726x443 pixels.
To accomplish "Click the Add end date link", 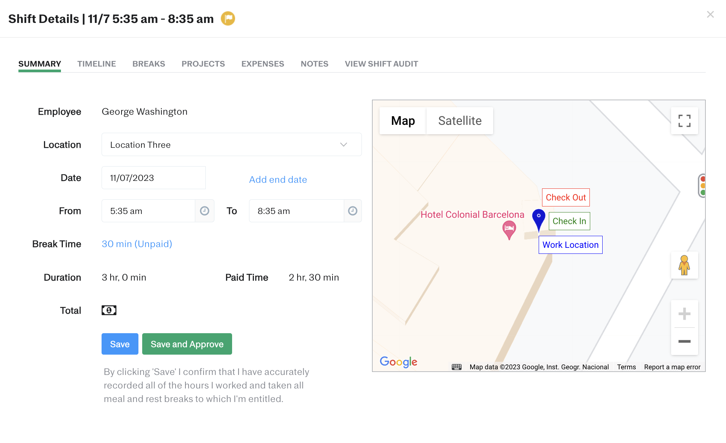I will coord(278,179).
